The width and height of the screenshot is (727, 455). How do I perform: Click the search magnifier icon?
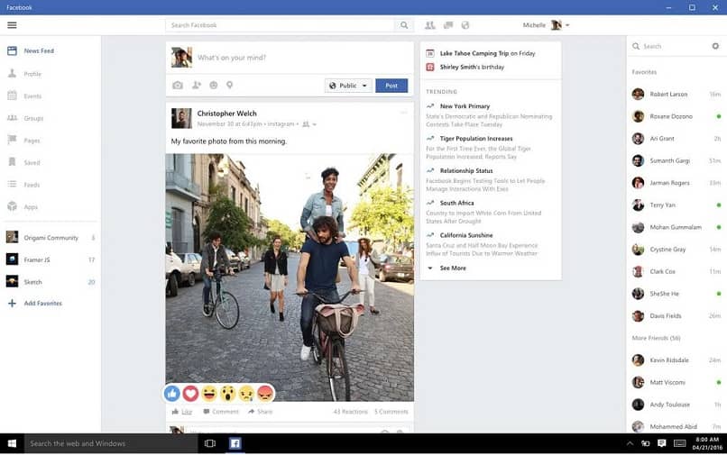(x=404, y=25)
